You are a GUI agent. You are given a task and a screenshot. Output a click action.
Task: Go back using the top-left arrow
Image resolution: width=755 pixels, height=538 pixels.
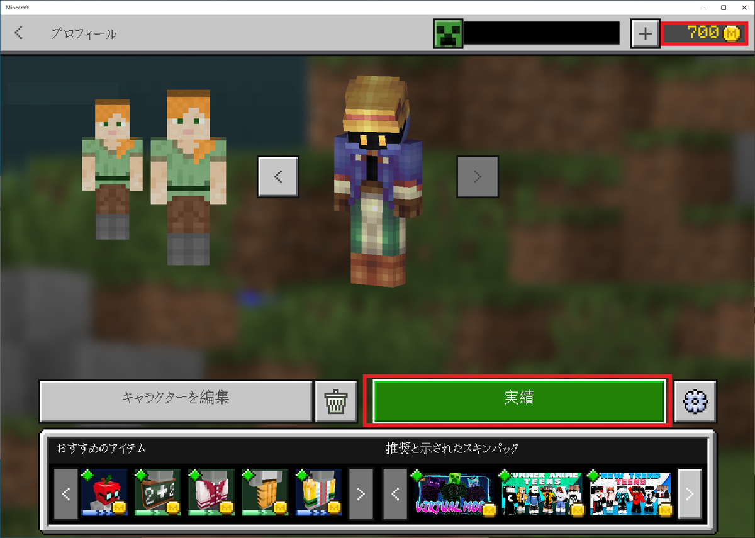point(19,33)
